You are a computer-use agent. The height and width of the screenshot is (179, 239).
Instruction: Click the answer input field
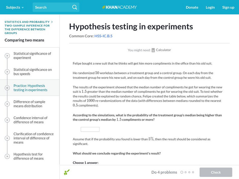(90, 129)
